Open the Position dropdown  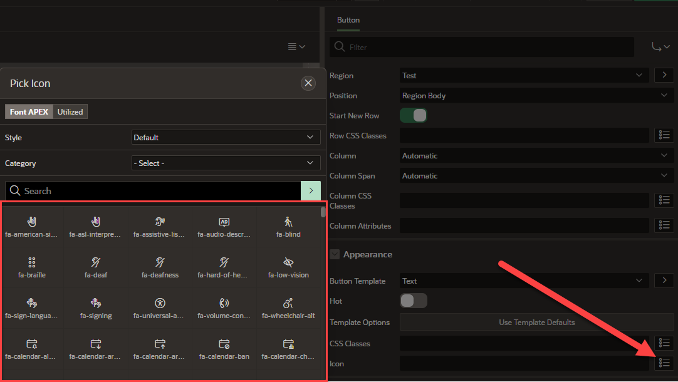(536, 95)
